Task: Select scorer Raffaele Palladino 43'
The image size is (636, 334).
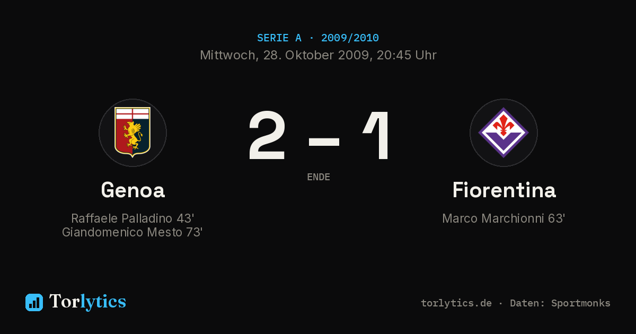Action: coord(132,218)
